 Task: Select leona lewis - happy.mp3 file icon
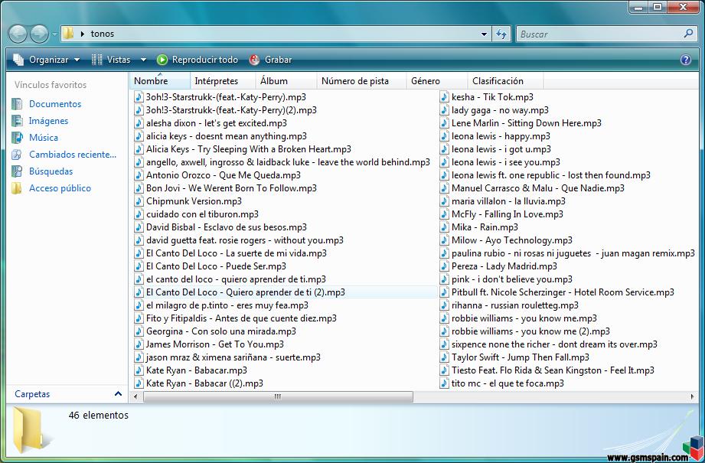tap(444, 136)
